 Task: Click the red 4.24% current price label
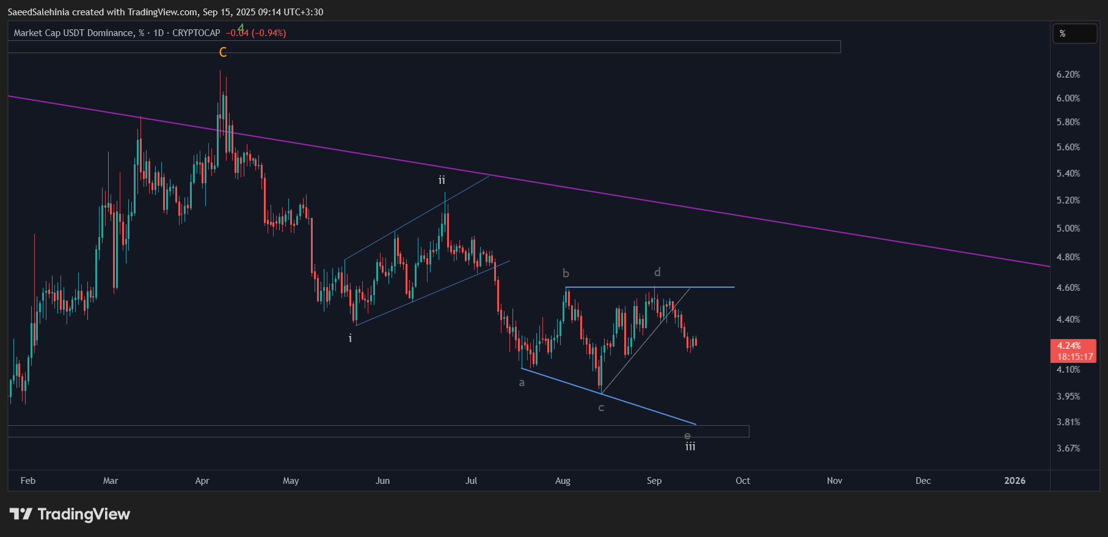[x=1069, y=346]
